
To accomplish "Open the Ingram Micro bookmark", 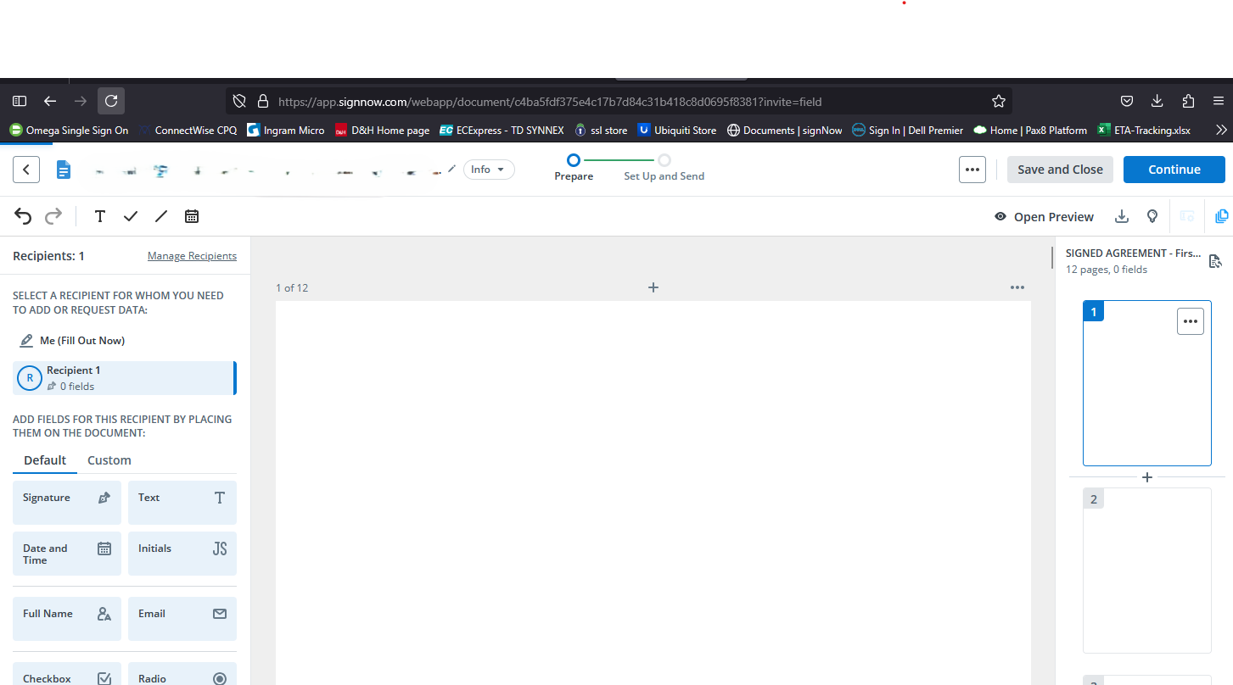I will click(286, 131).
